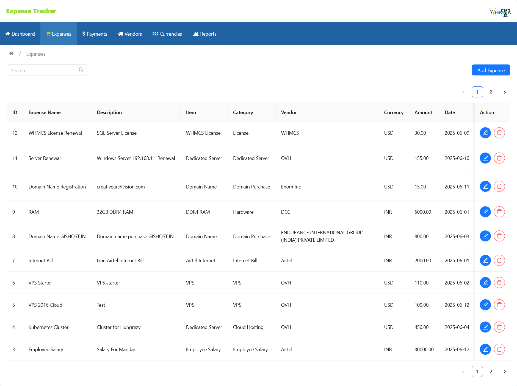The image size is (517, 386).
Task: Delete the Employee Salary expense
Action: pyautogui.click(x=499, y=349)
